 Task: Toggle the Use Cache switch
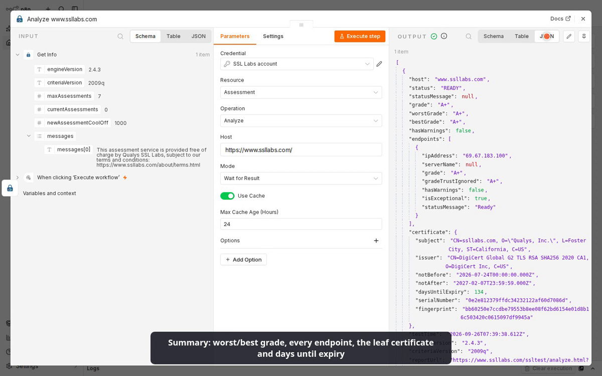pyautogui.click(x=227, y=196)
